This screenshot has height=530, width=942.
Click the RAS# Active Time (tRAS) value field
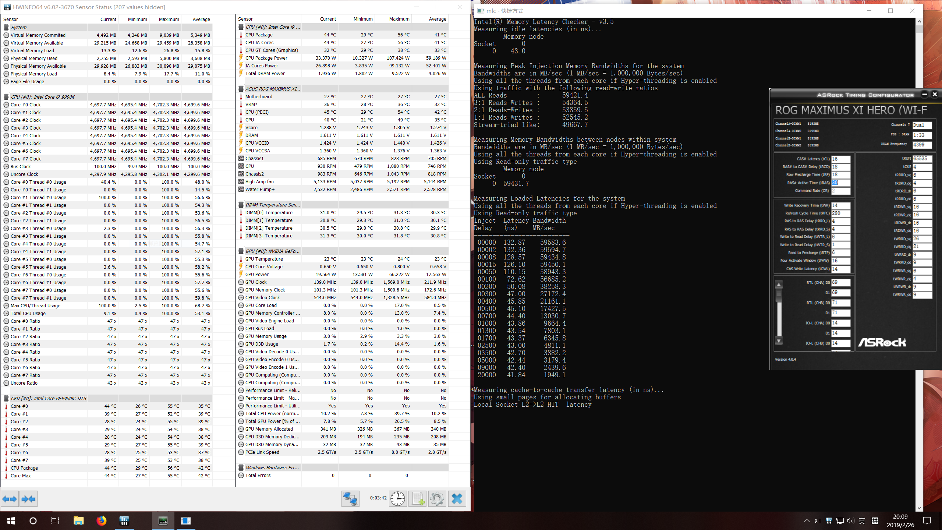click(x=840, y=183)
